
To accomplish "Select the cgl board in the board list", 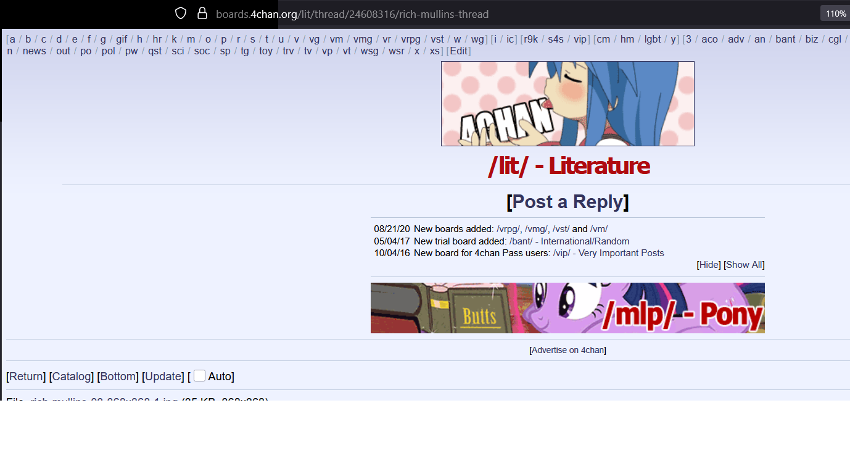I will click(x=835, y=40).
